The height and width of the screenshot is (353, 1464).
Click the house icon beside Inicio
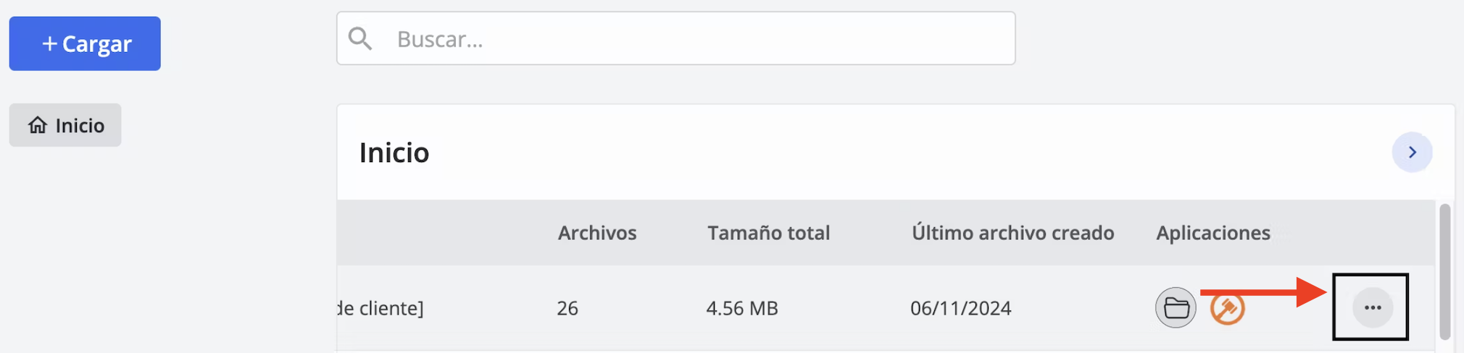click(x=38, y=125)
